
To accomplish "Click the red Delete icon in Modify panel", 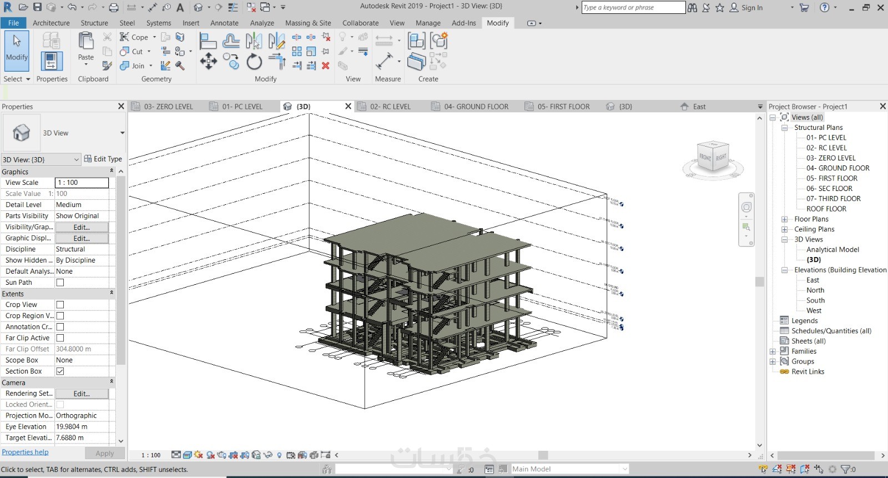I will pos(326,66).
